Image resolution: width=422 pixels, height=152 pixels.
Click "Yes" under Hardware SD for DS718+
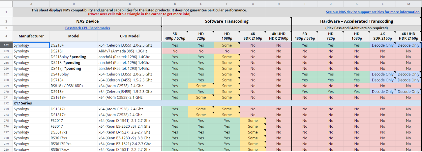point(305,80)
